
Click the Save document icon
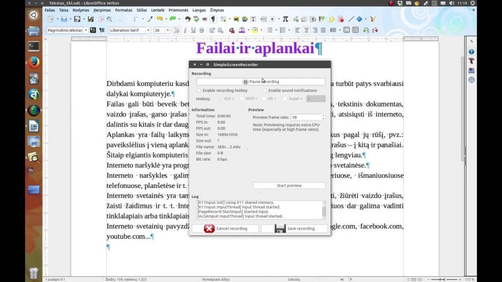click(77, 19)
